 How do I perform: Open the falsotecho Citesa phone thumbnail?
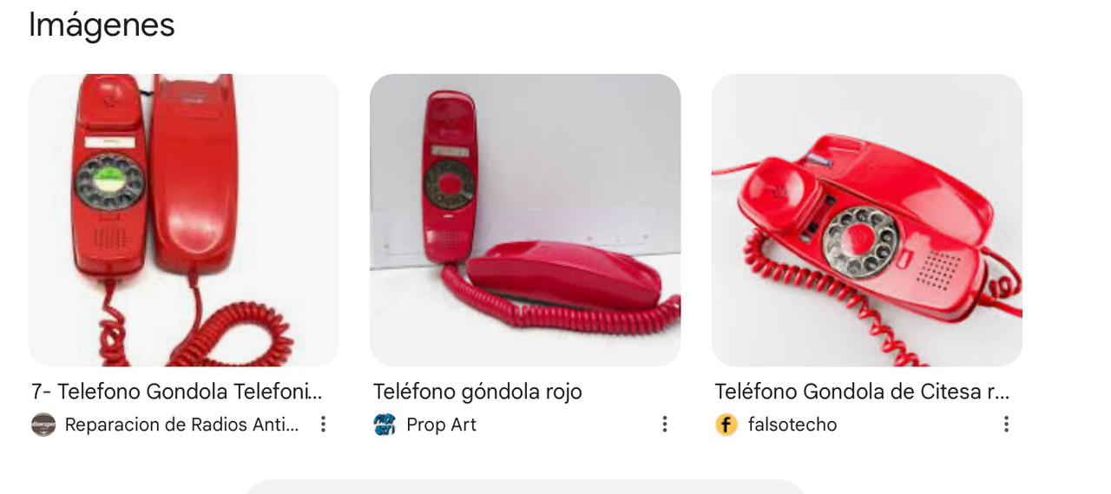tap(867, 220)
